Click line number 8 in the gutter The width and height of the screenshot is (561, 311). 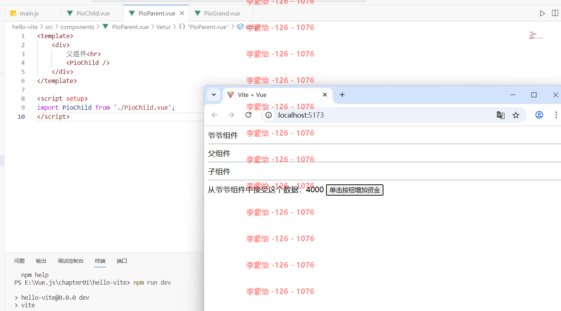coord(23,98)
